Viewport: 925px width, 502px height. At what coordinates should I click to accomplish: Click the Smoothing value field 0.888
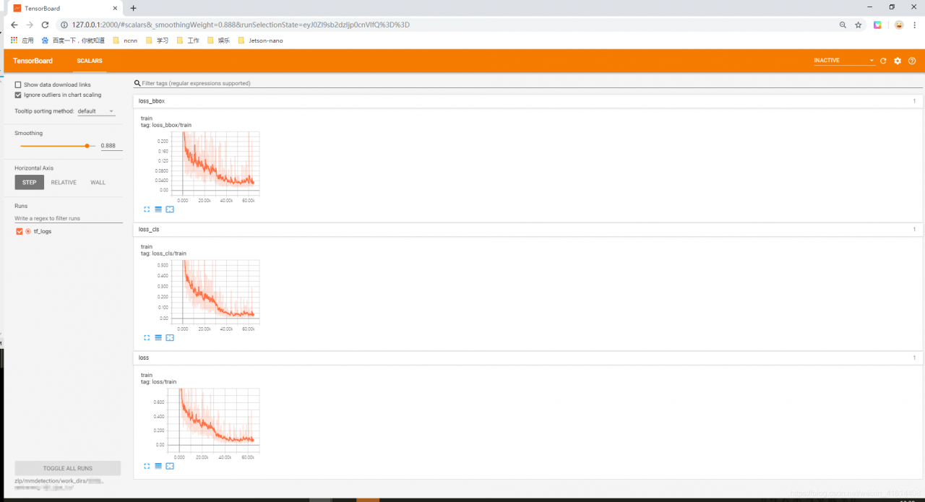click(x=111, y=146)
